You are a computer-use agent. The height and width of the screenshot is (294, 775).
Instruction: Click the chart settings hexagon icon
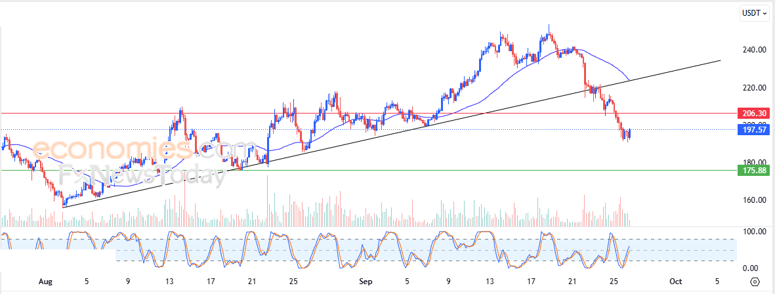tap(755, 282)
